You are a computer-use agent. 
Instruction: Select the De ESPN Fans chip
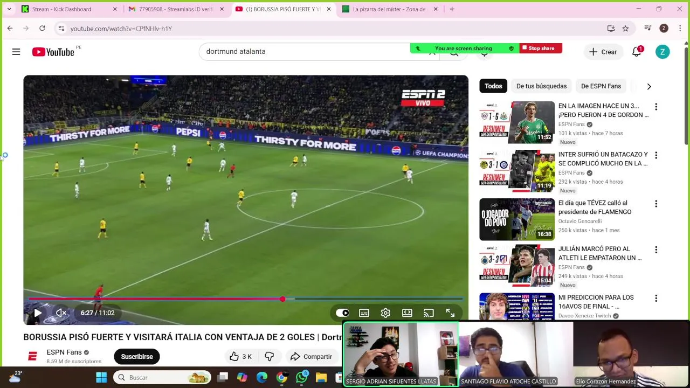[601, 86]
